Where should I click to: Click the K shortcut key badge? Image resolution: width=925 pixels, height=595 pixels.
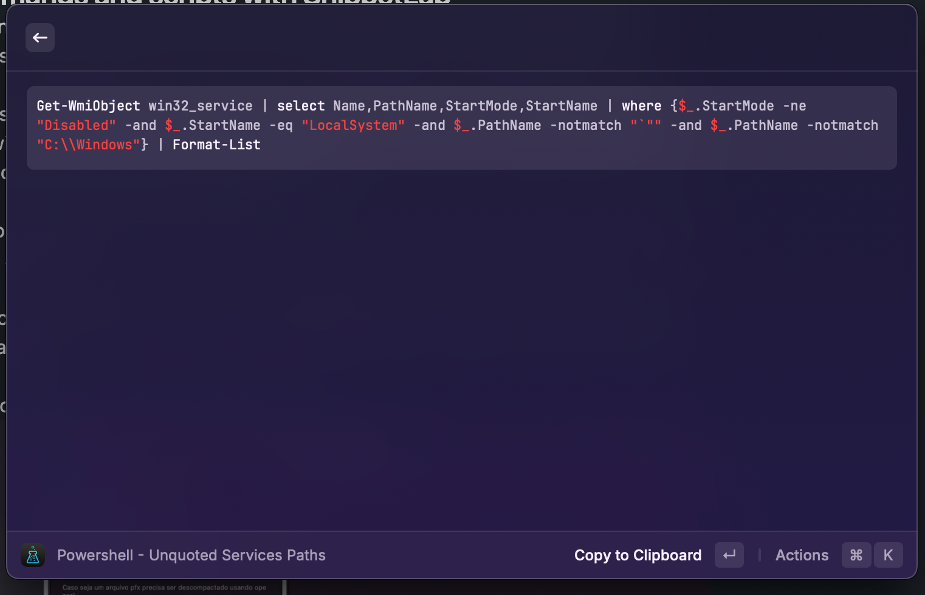coord(888,555)
